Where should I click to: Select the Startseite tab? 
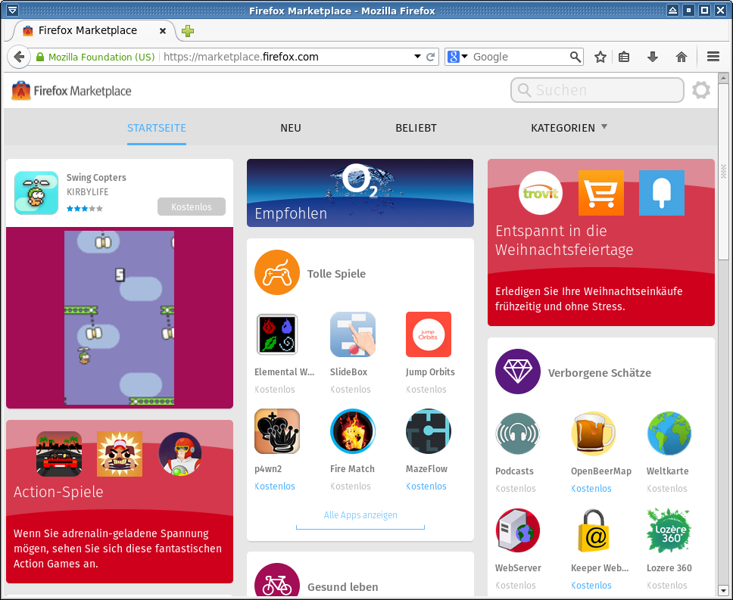pyautogui.click(x=157, y=128)
